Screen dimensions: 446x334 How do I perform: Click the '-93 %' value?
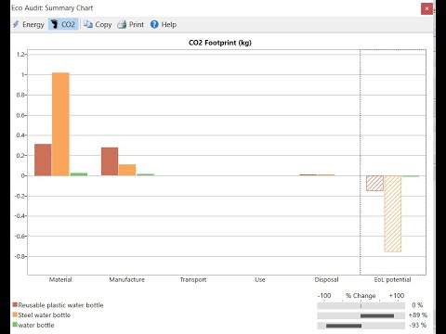418,325
